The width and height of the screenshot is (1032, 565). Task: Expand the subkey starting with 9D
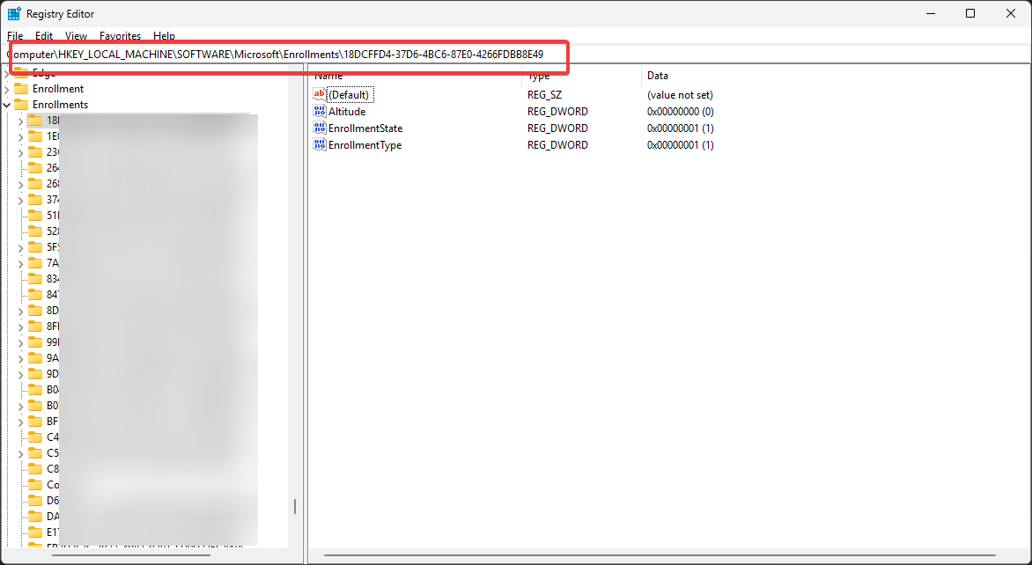tap(21, 374)
